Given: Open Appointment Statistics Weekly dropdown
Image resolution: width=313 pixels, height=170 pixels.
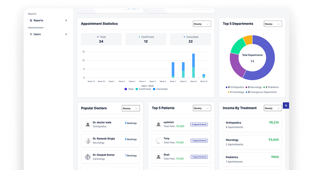Looking at the screenshot, I should 202,24.
